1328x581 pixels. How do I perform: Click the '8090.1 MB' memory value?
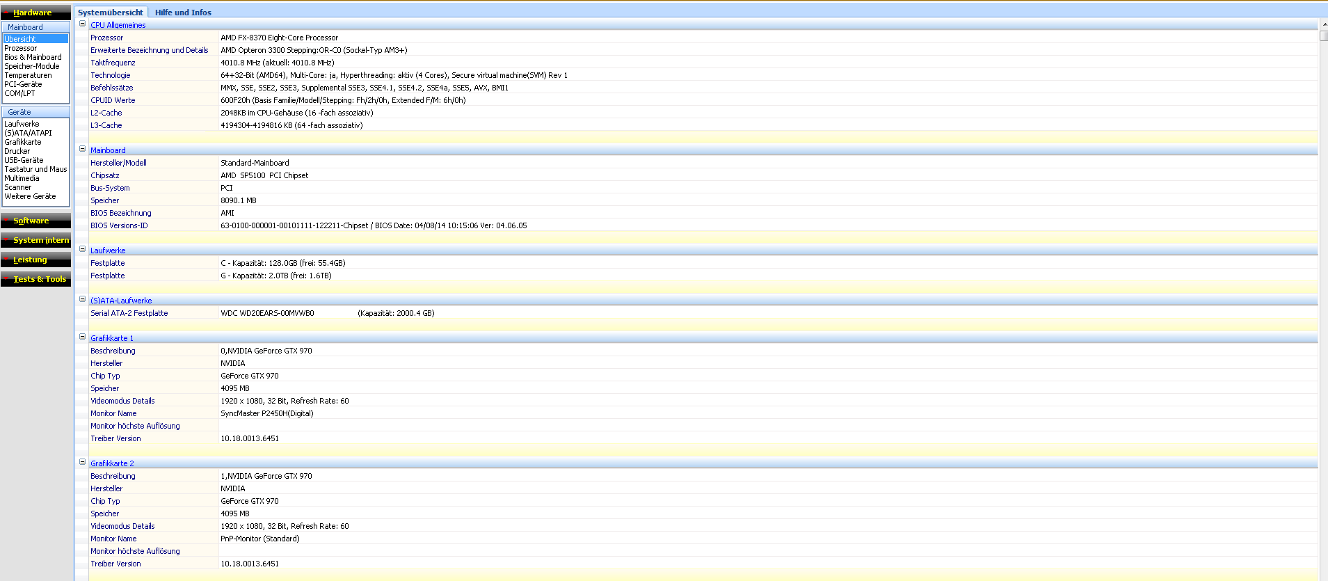[239, 200]
